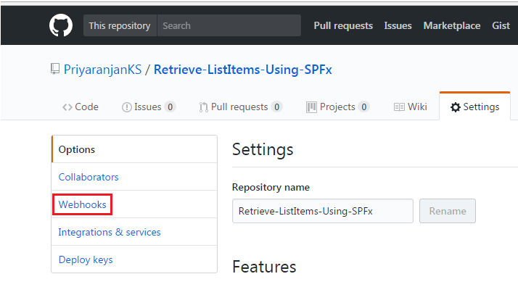
Task: Click the Code tab angle-brackets icon
Action: [x=67, y=107]
